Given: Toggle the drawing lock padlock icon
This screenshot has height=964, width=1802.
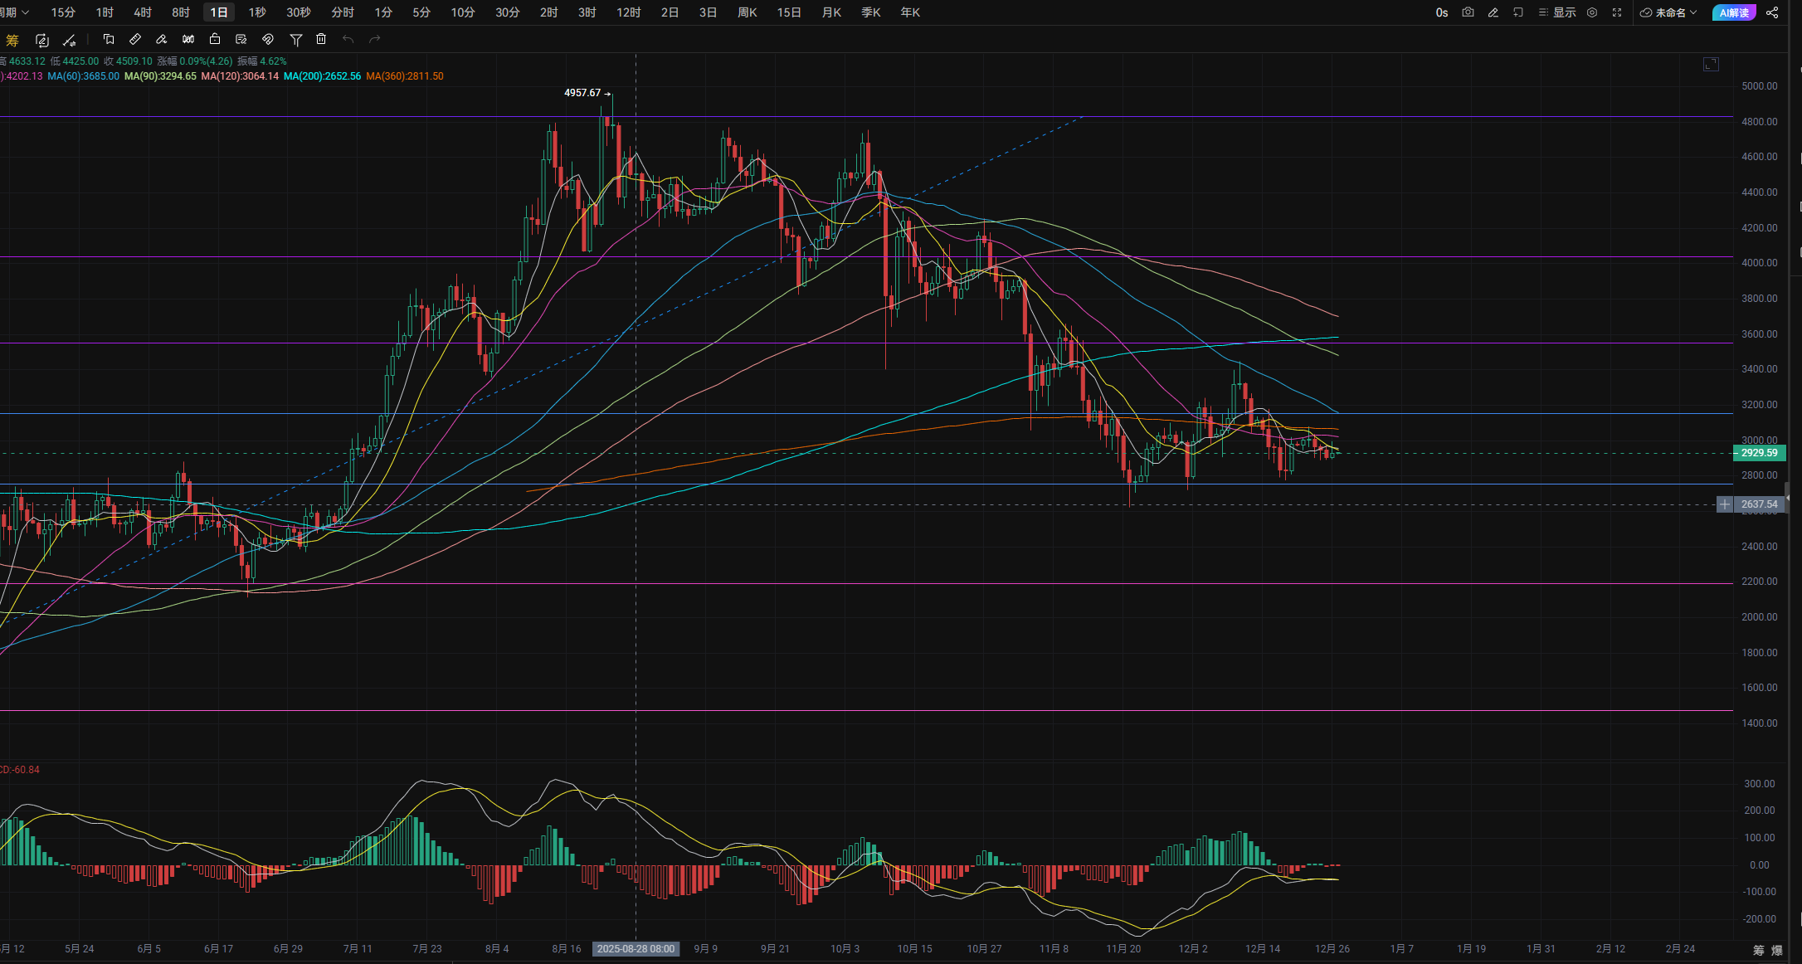Looking at the screenshot, I should 215,39.
